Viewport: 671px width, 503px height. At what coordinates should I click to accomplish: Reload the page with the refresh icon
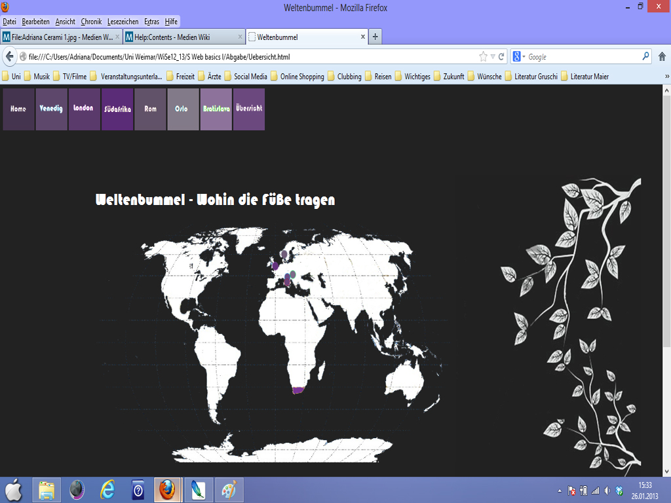pyautogui.click(x=502, y=56)
